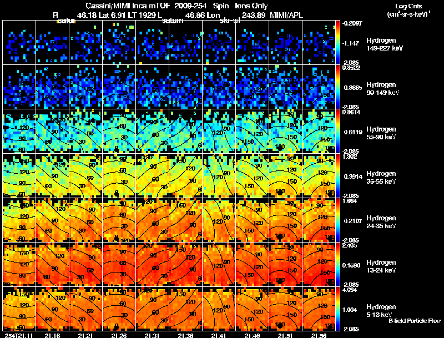Click the 'Hydrogen 149-227 keV' row label
The image size is (444, 338).
point(384,44)
